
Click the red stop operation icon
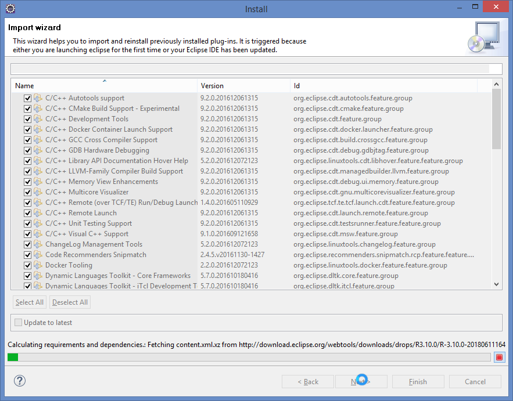[499, 357]
